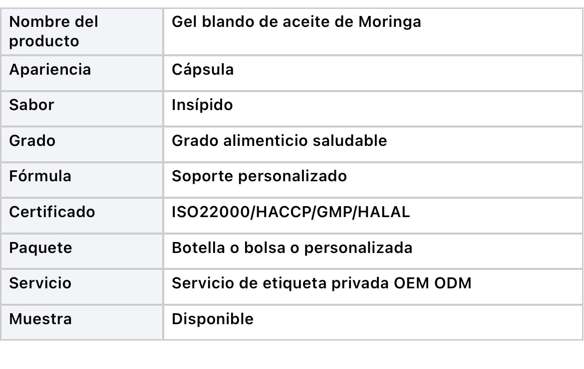584x369 pixels.
Task: Select 'ISO22000/HACCP/GMP/HALAL' certificate text
Action: pos(291,212)
